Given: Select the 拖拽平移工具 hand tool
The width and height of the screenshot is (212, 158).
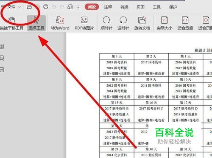Looking at the screenshot, I should tap(11, 23).
